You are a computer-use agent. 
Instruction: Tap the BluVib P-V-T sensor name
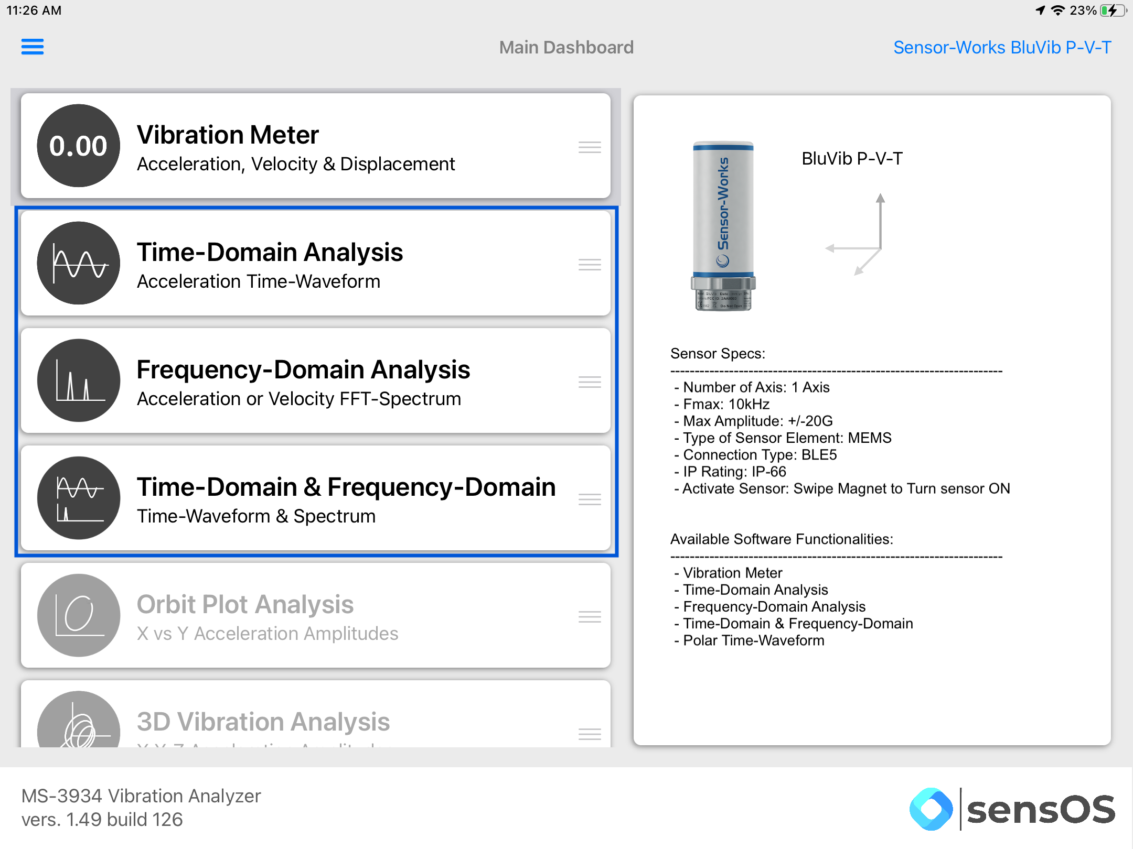pos(852,158)
